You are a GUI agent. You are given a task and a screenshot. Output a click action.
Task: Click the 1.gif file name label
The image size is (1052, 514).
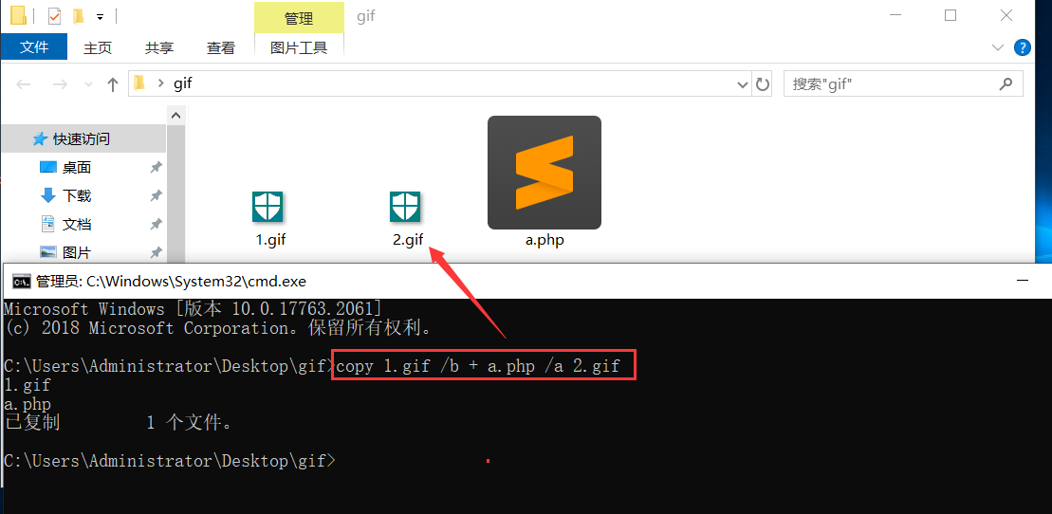(x=271, y=240)
